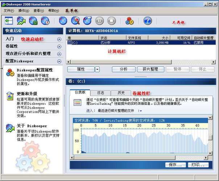Viewport: 219px width, 181px height.
Task: Click the dashboard vertical scrollbar thumb
Action: coord(210,138)
